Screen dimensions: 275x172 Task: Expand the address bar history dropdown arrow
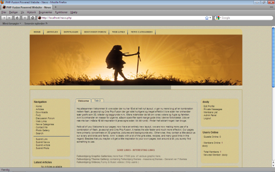coord(210,18)
